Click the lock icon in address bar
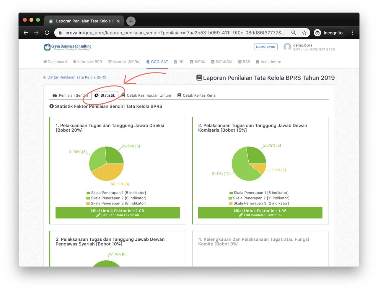Viewport: 378px width, 291px height. pyautogui.click(x=60, y=33)
